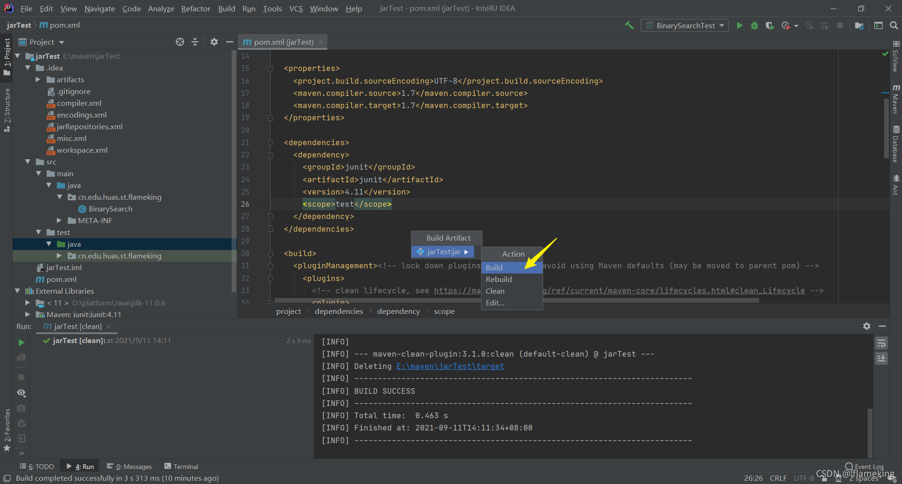Open the E:\maven\jarTest\target link

(450, 366)
